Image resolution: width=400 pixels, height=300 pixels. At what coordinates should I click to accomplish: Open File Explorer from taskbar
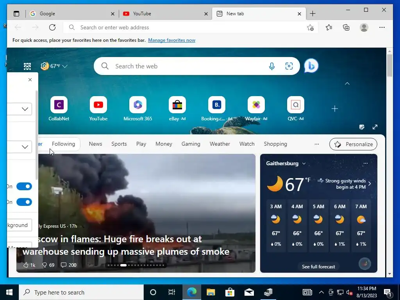pos(211,292)
